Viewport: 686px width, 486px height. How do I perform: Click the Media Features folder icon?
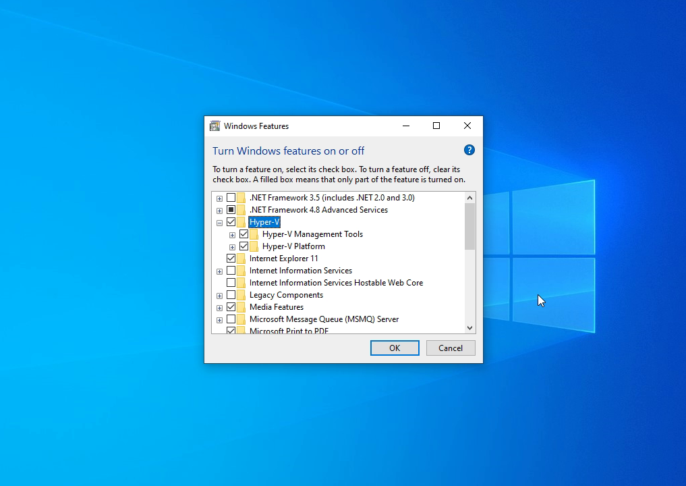point(241,307)
